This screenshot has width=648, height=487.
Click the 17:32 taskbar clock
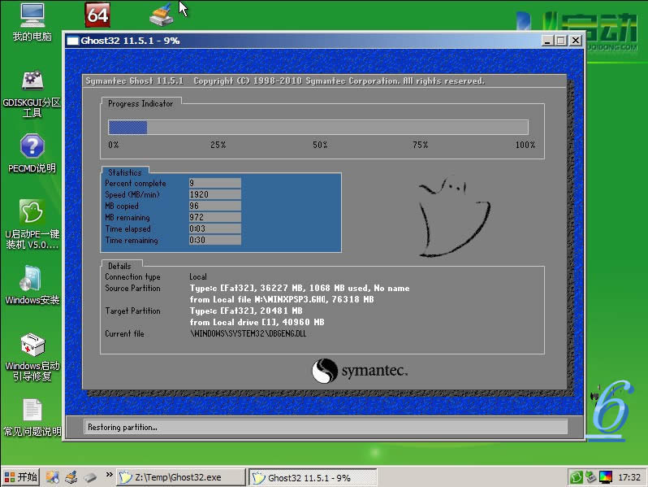click(629, 477)
